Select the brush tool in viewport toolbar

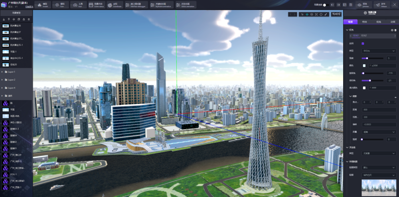(326, 14)
